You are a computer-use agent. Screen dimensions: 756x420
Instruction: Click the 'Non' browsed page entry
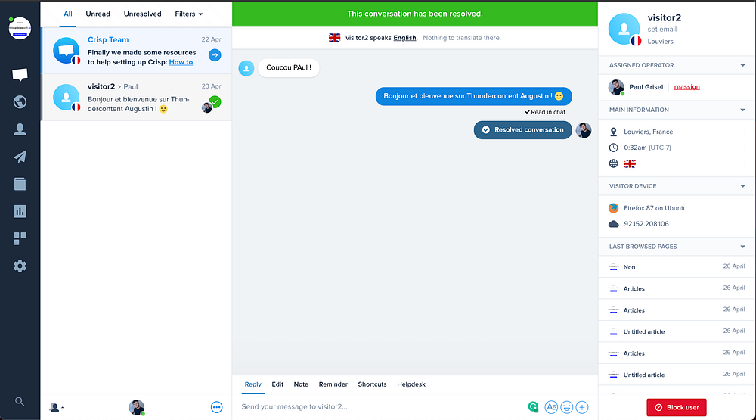(x=677, y=267)
